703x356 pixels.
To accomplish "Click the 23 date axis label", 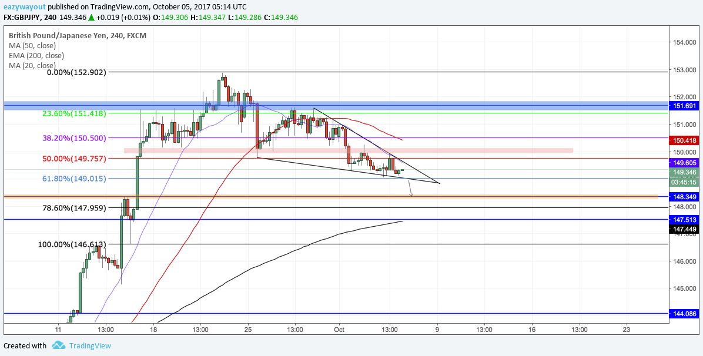I will [627, 330].
